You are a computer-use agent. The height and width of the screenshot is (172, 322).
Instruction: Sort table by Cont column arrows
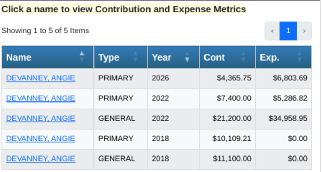coord(243,56)
